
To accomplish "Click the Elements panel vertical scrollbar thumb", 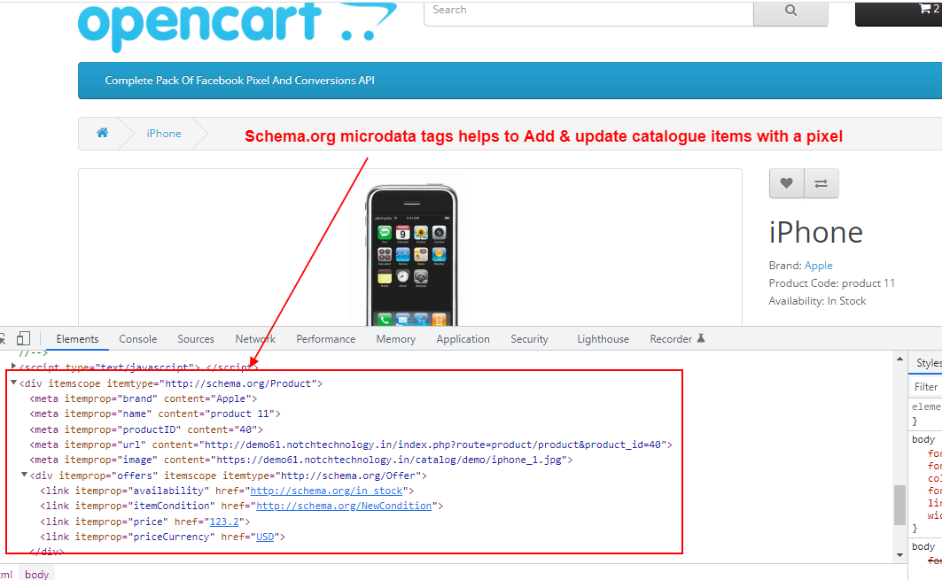I will pos(899,504).
